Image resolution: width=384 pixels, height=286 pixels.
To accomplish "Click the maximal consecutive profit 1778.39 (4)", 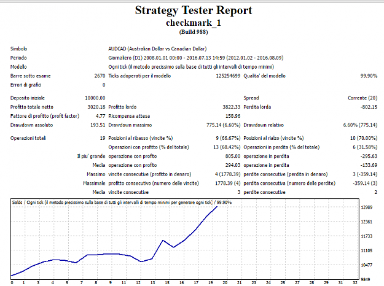I will pos(228,184).
